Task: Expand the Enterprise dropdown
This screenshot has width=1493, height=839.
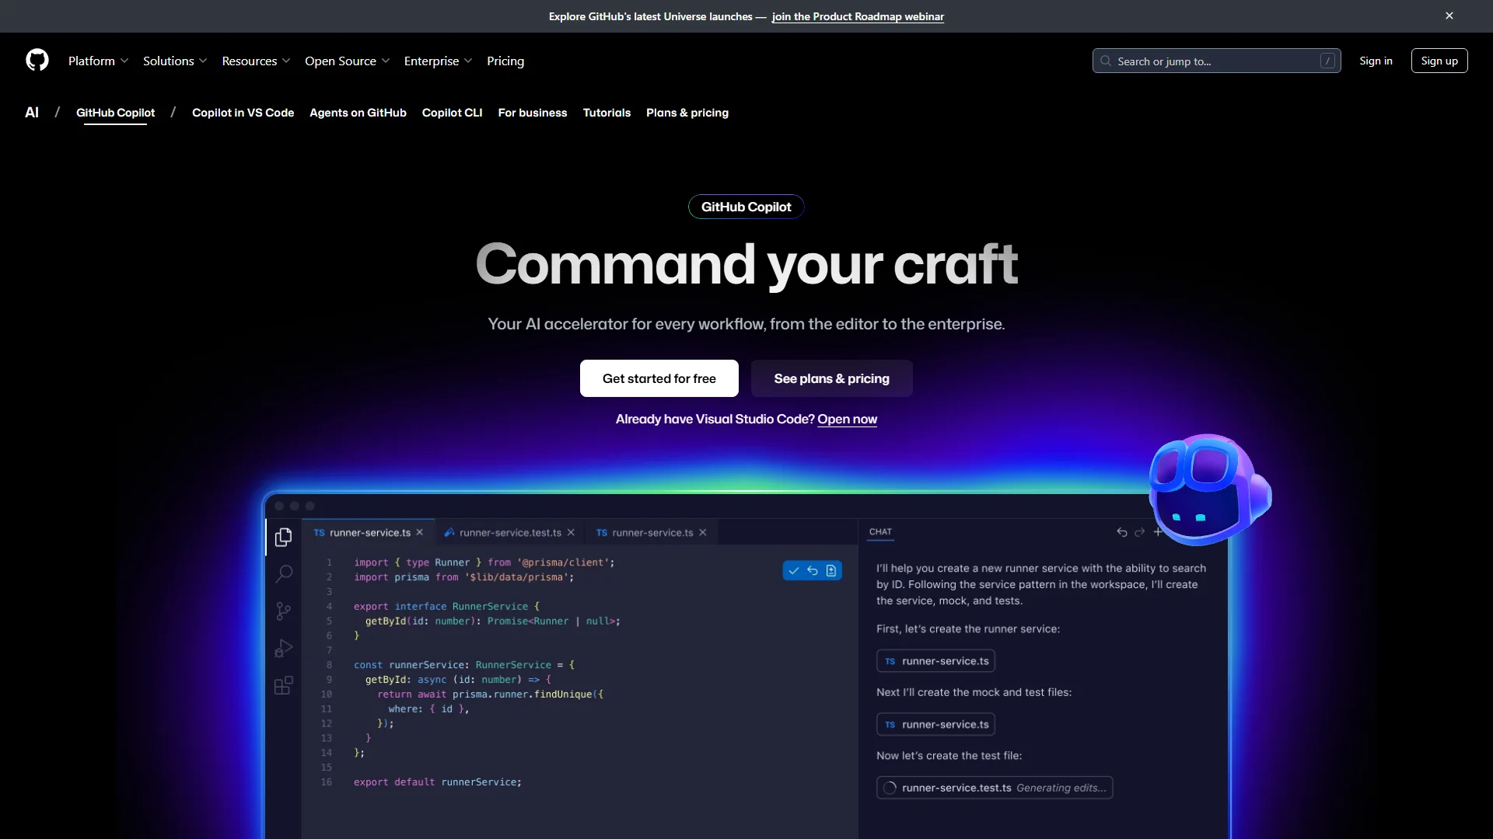Action: click(437, 61)
